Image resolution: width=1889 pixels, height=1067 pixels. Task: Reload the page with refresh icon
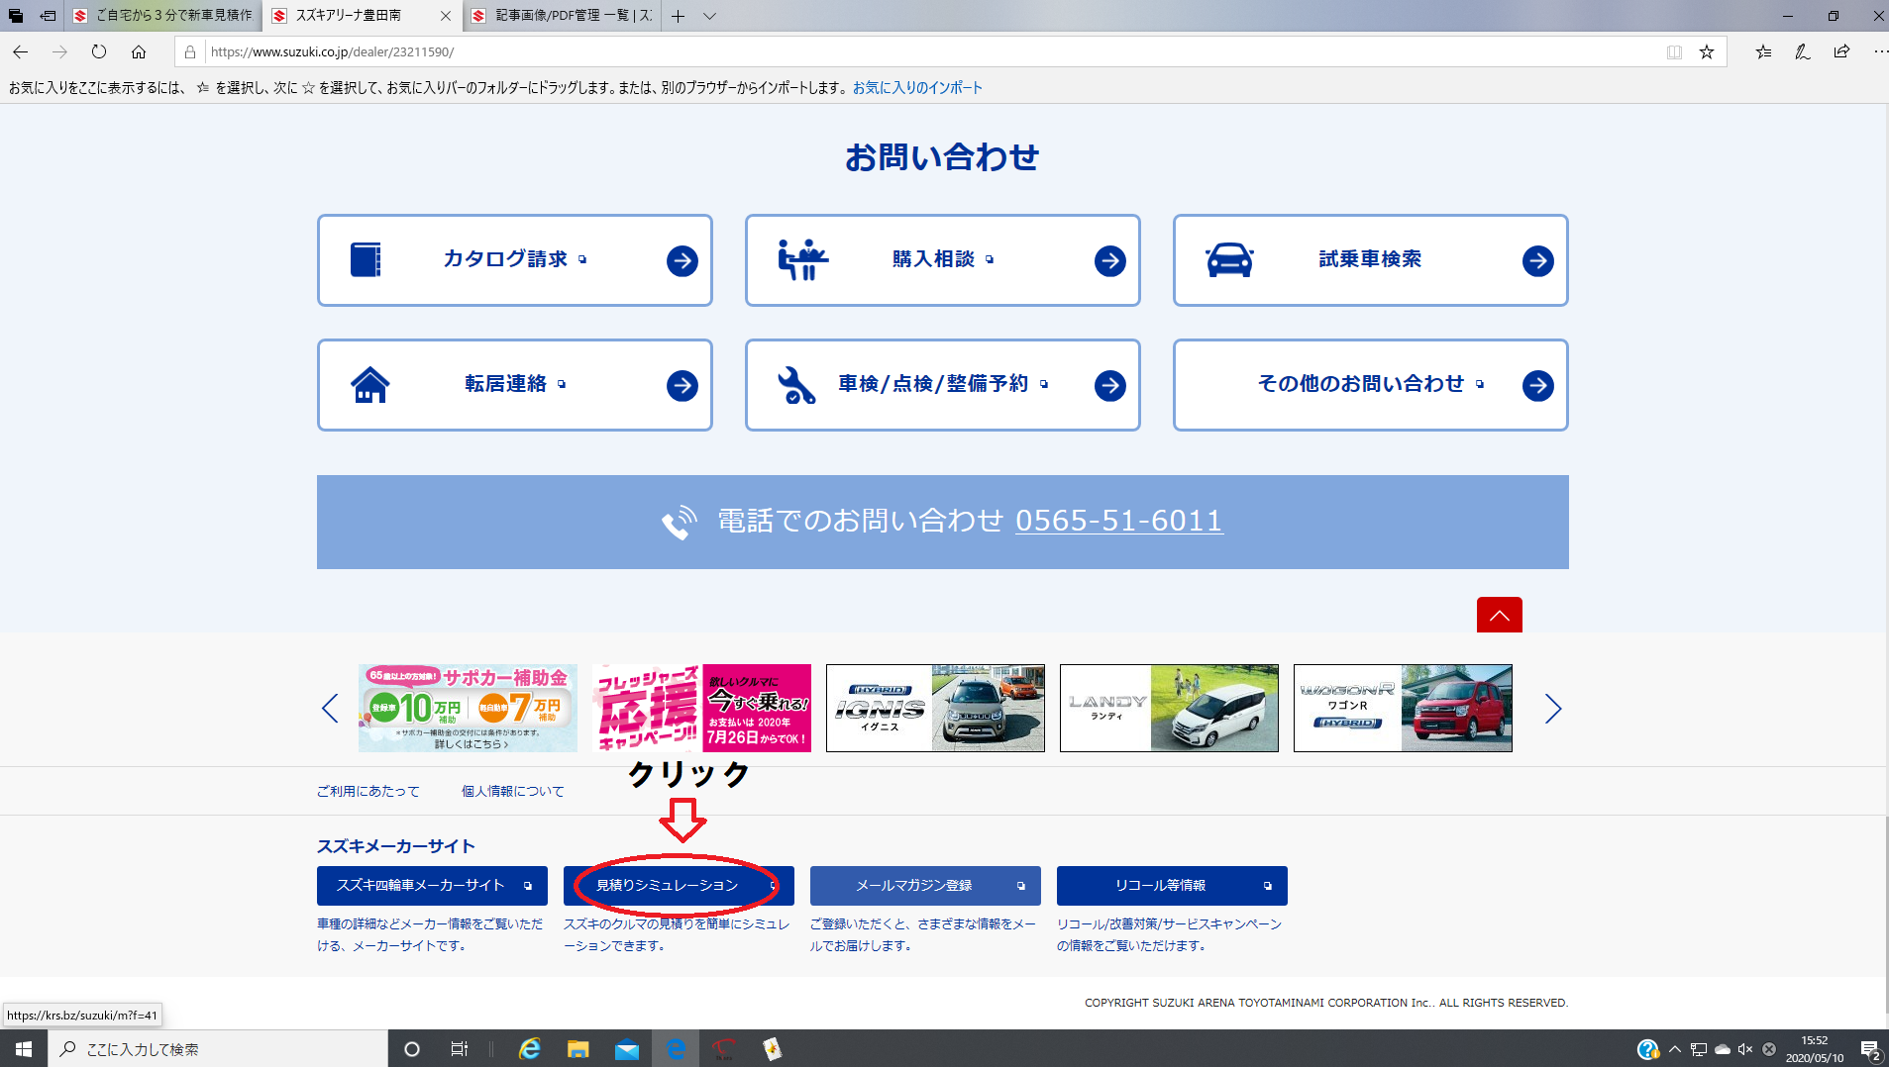[99, 51]
